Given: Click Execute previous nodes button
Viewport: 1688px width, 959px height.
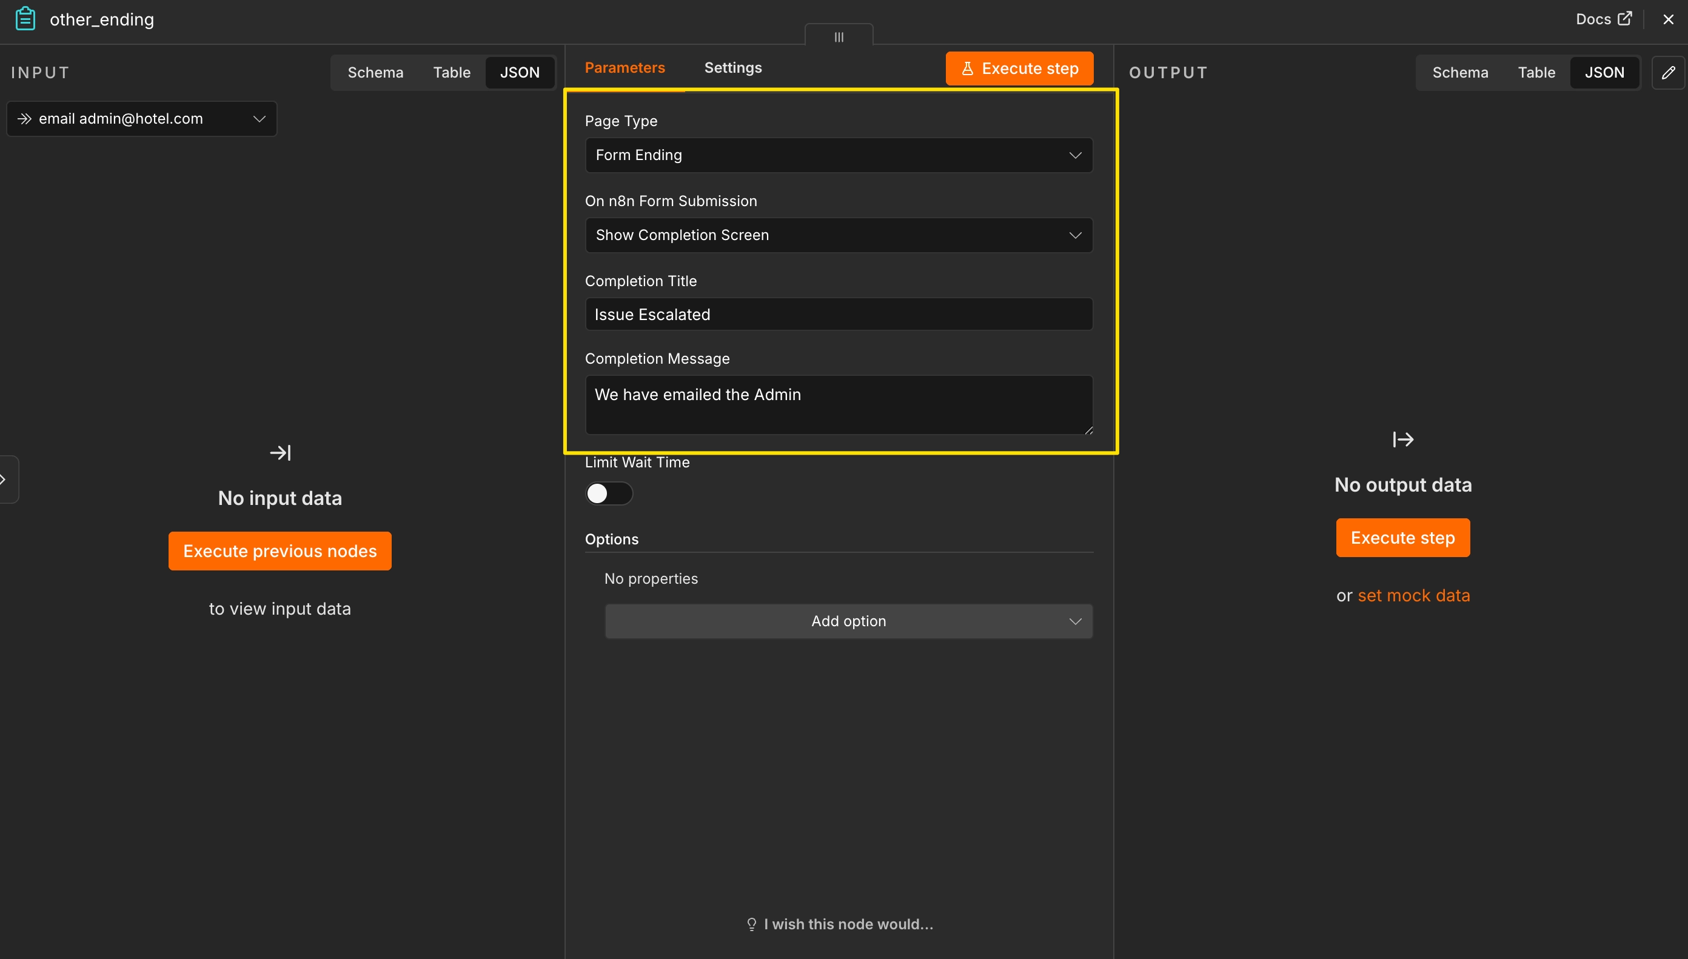Looking at the screenshot, I should [280, 551].
